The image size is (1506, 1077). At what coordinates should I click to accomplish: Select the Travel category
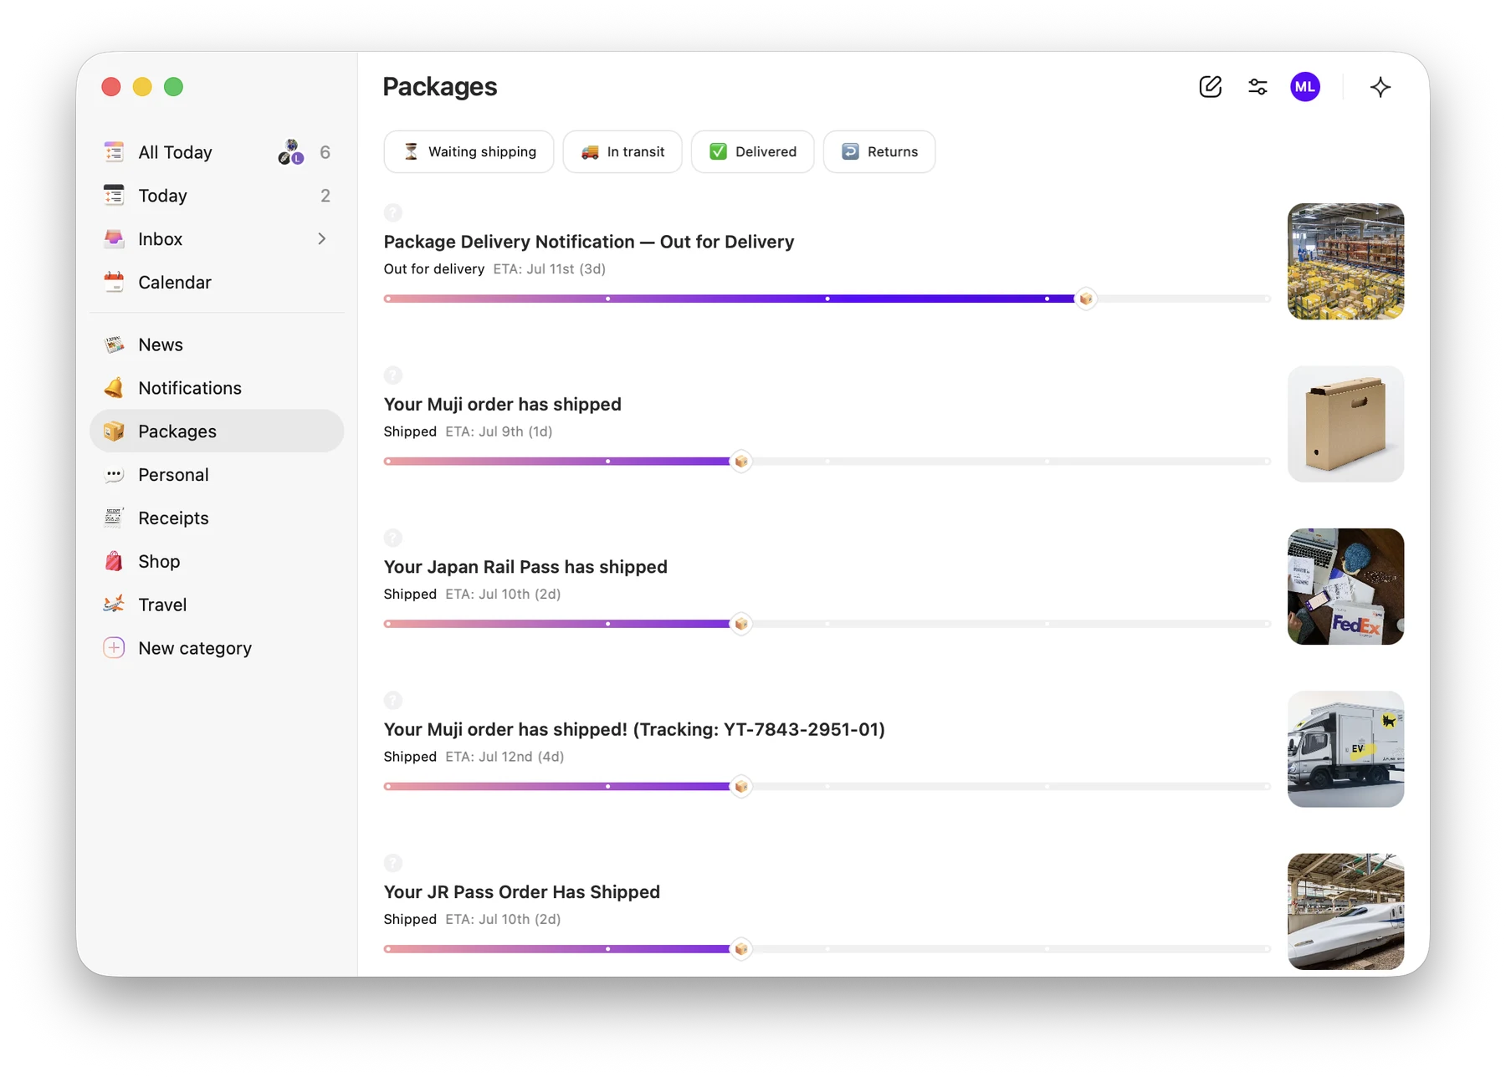tap(217, 605)
